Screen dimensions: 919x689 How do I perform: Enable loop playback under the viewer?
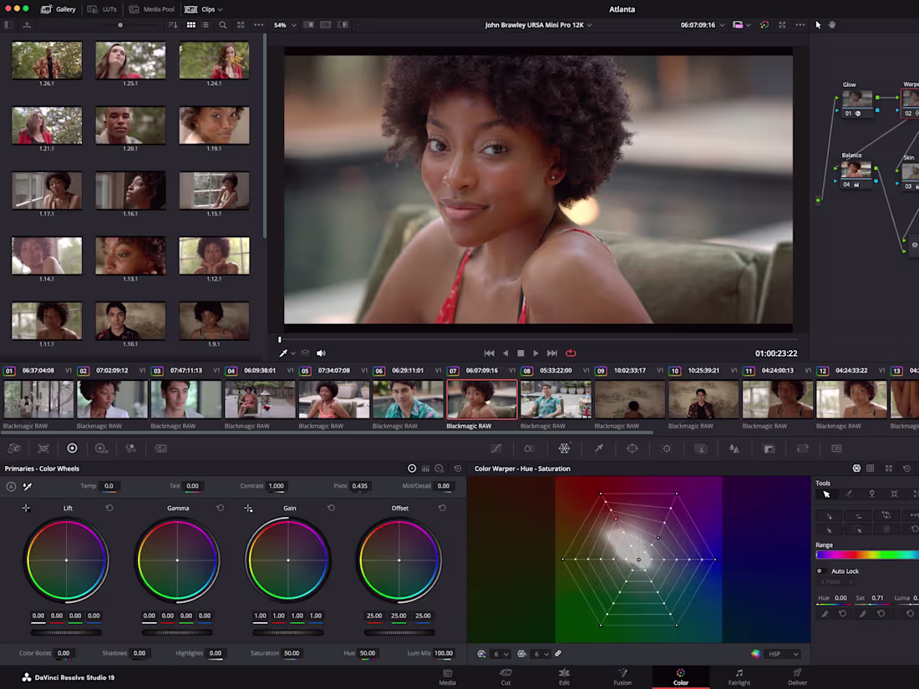[x=571, y=352]
